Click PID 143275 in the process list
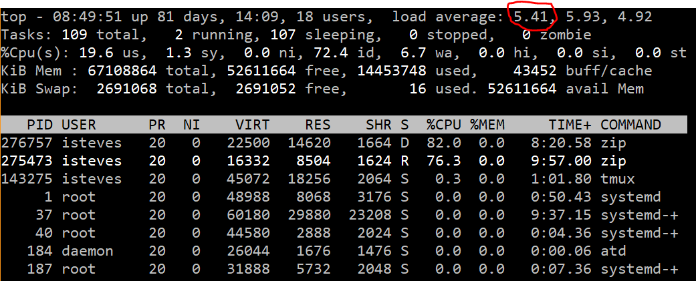Viewport: 696px width, 281px height. pyautogui.click(x=27, y=179)
